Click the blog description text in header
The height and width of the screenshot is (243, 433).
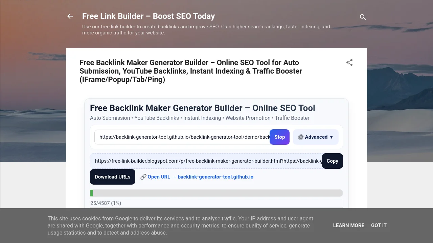point(206,30)
